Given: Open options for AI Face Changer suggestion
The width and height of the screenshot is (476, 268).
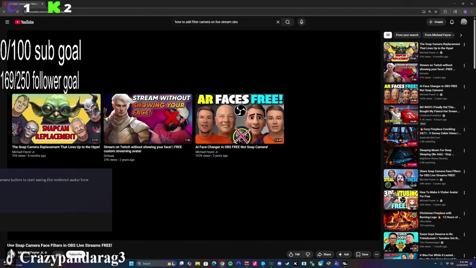Looking at the screenshot, I should [464, 86].
